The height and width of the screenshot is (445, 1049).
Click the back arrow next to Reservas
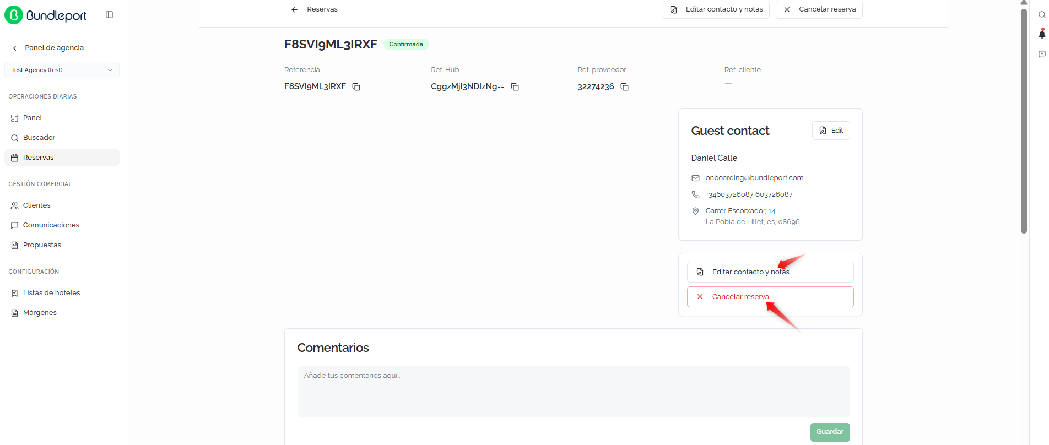tap(294, 9)
